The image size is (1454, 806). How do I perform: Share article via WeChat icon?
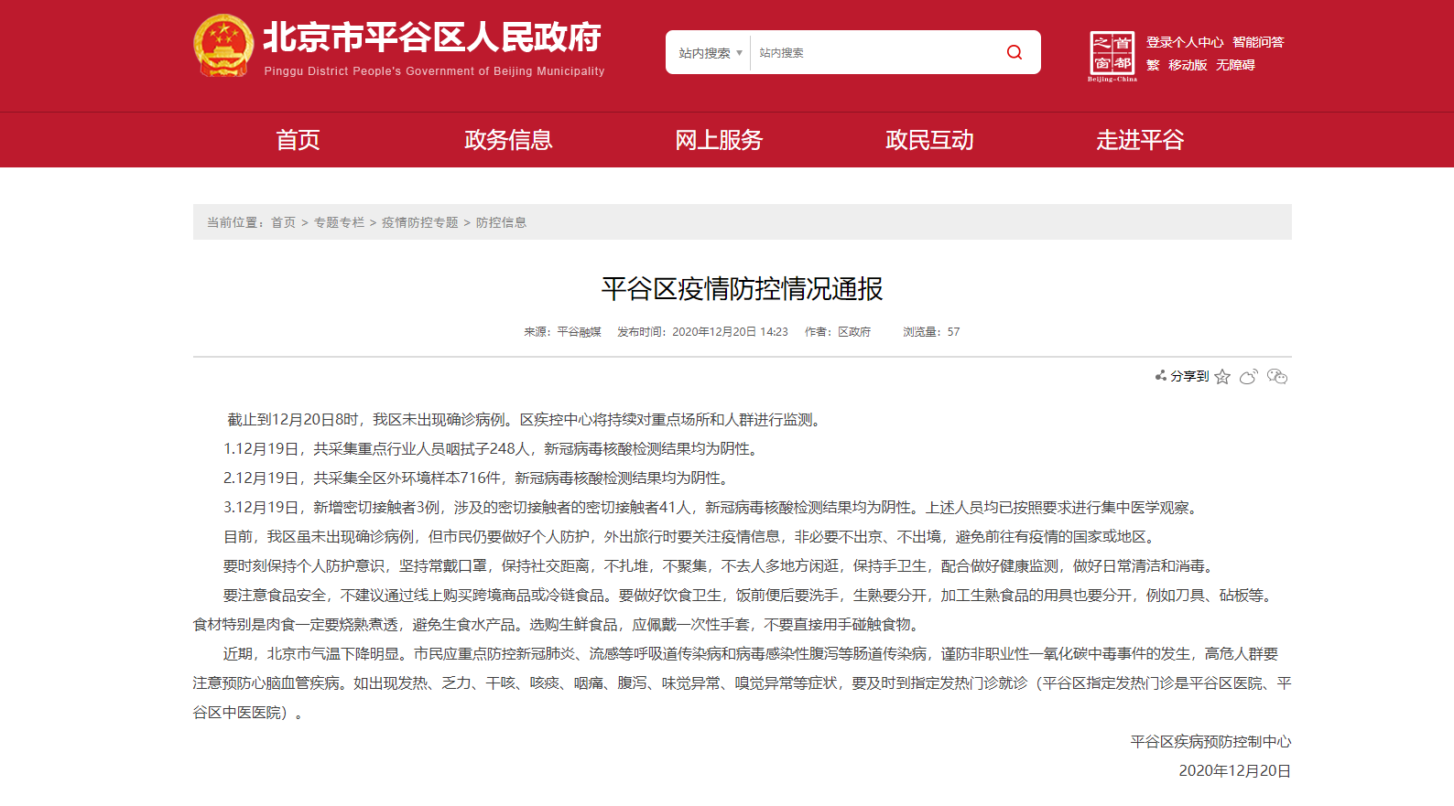[1277, 377]
